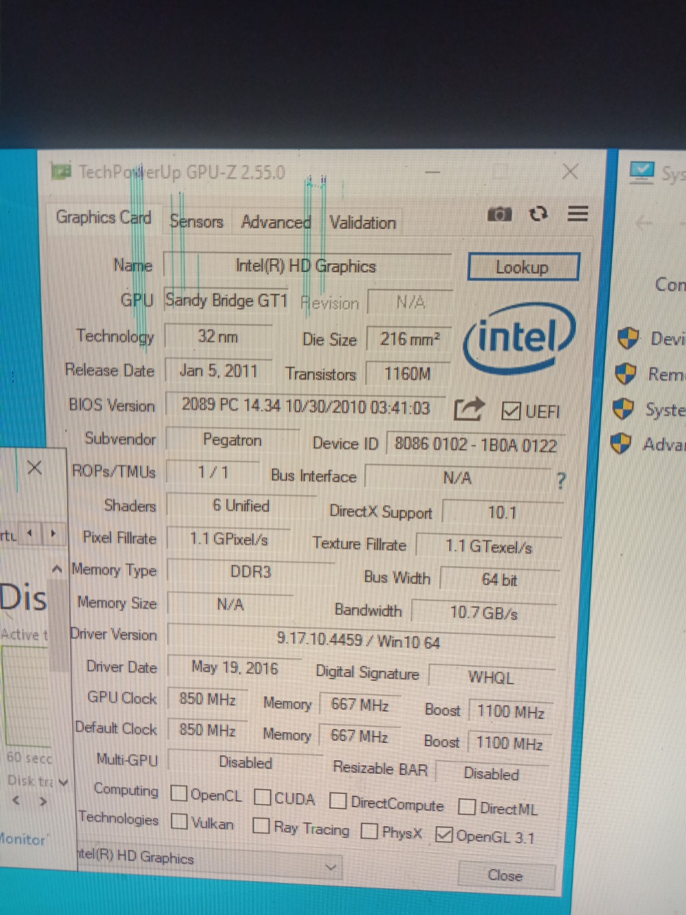Toggle the OpenCL checkbox
The image size is (686, 915).
click(179, 793)
